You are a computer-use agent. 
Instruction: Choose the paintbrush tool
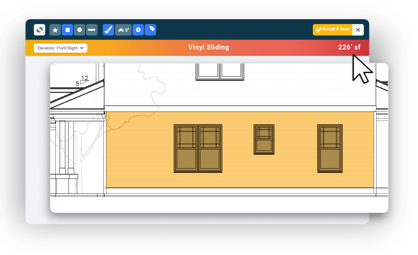pos(108,30)
